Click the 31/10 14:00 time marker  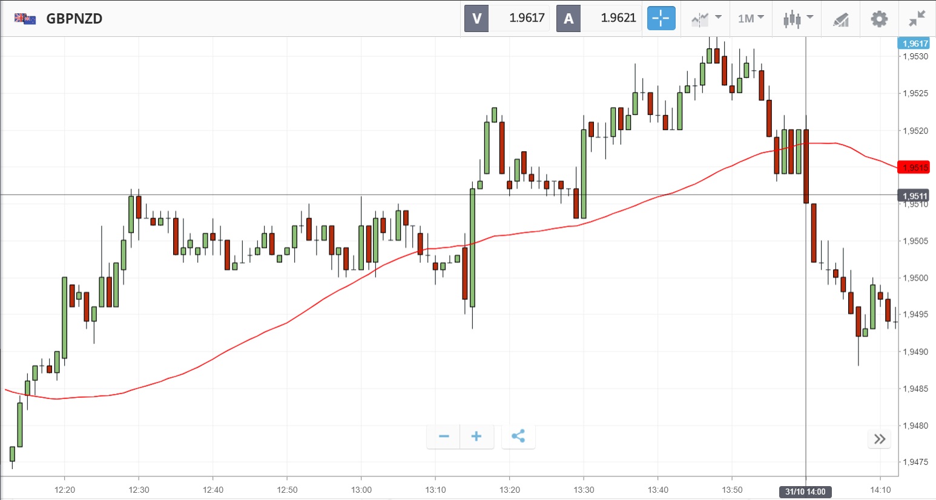click(x=805, y=492)
